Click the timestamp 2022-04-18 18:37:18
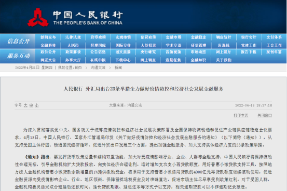Image resolution: width=287 pixels, height=191 pixels. (x=253, y=105)
